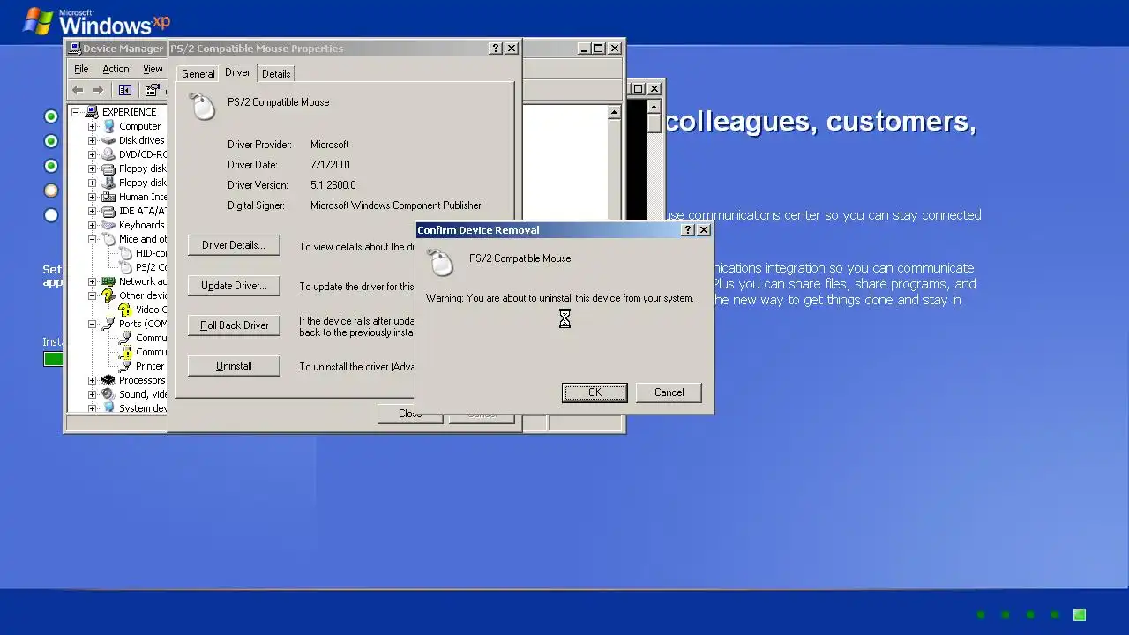Select the HID-compliant mouse device icon
The width and height of the screenshot is (1129, 635).
tap(125, 253)
